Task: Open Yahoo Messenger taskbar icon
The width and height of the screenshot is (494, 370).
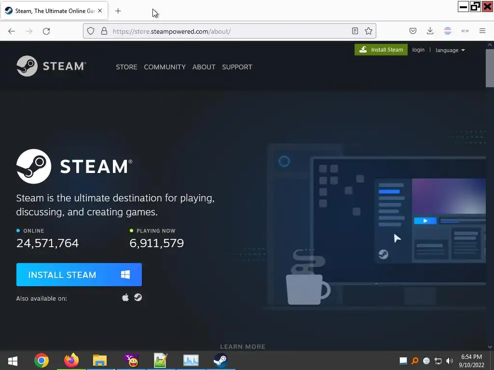Action: [131, 360]
